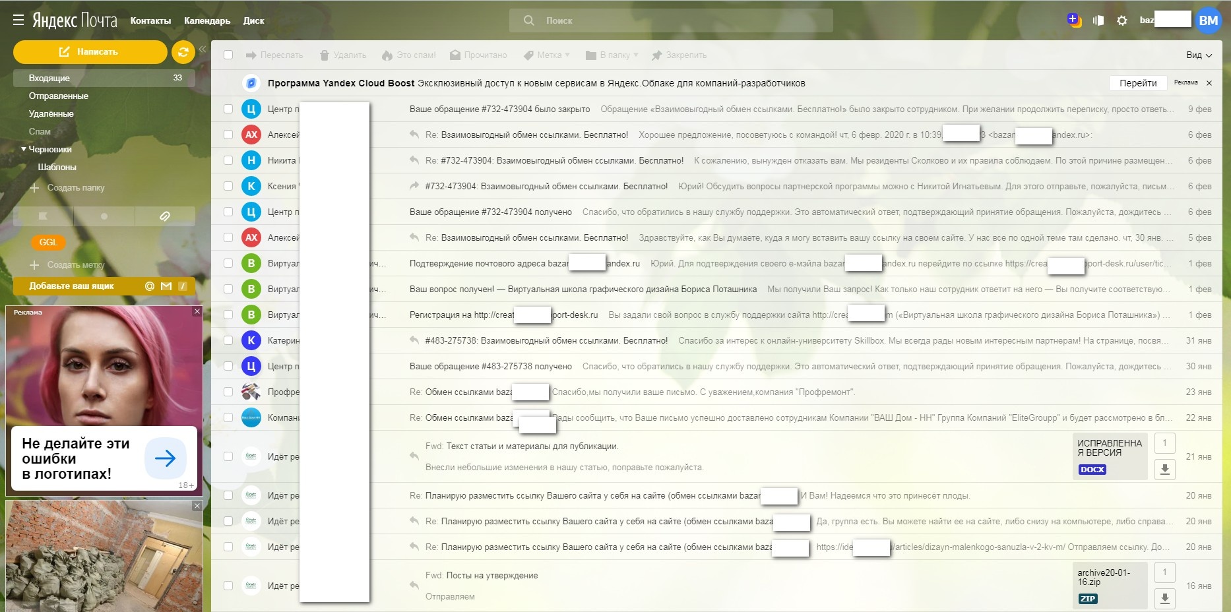Click 'Создать папку' link
The image size is (1231, 612).
click(67, 188)
